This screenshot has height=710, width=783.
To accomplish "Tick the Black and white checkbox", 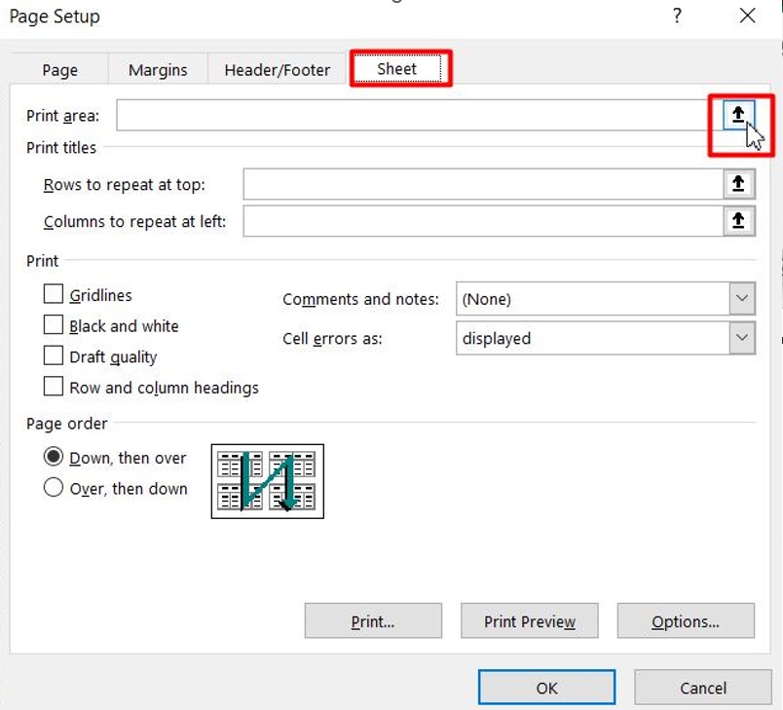I will tap(54, 325).
